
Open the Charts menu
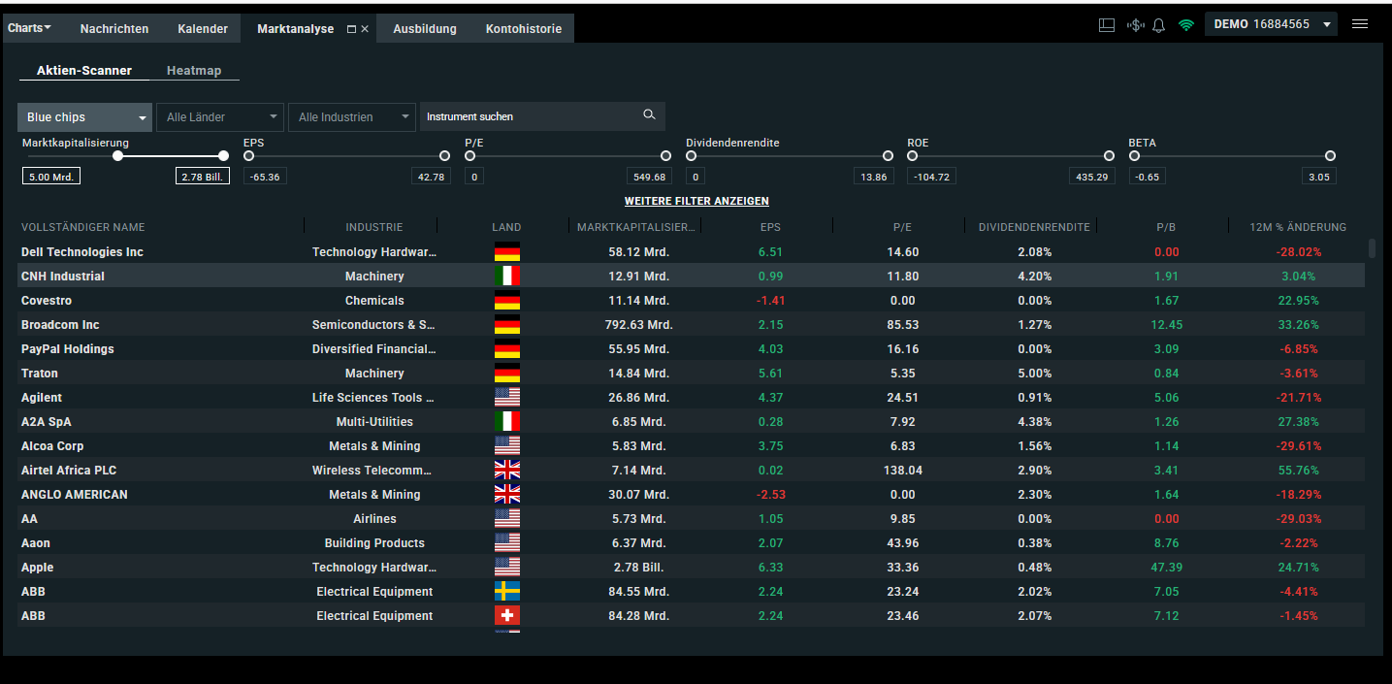[28, 27]
